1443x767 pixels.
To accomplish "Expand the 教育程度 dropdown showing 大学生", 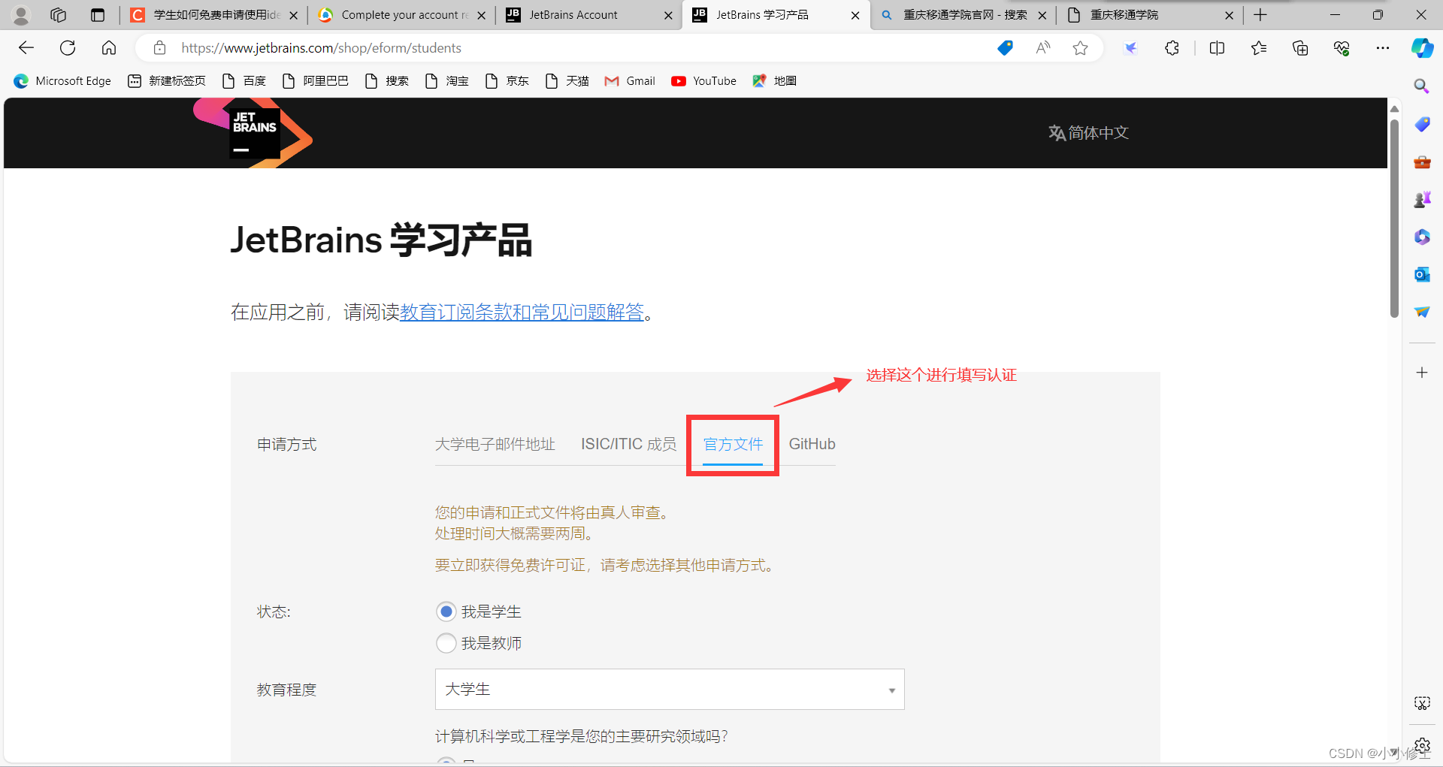I will [x=670, y=690].
